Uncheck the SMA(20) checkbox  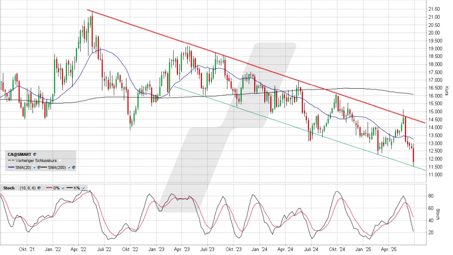[34, 167]
